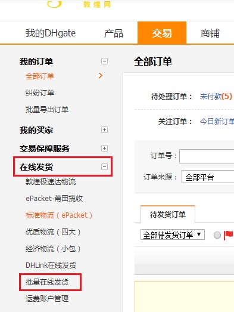Click the 未付款(5) link

[x=216, y=97]
